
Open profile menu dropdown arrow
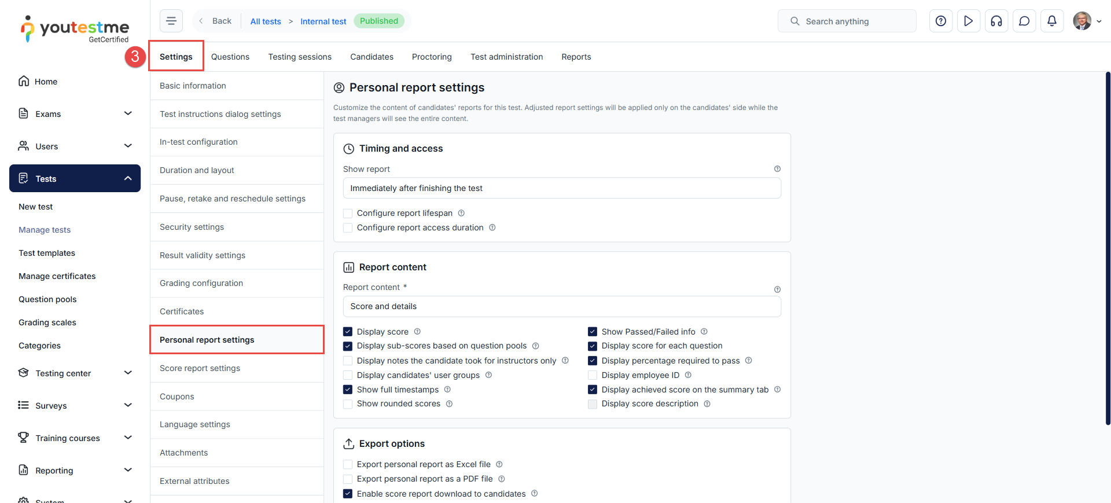[x=1099, y=21]
